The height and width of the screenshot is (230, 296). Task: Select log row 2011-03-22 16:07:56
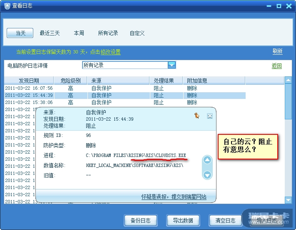click(x=125, y=88)
